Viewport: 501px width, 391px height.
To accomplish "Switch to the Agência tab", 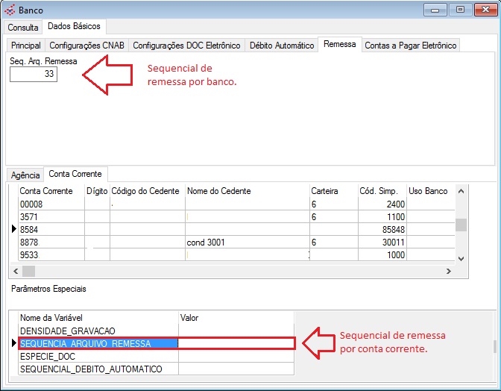I will pos(25,175).
